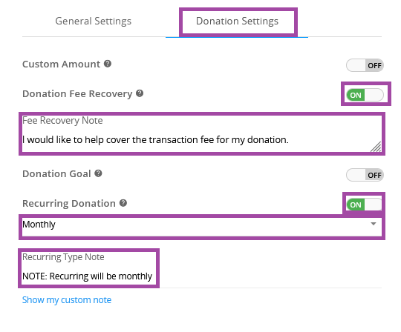Enable the Donation Goal toggle
401x332 pixels.
tap(365, 175)
